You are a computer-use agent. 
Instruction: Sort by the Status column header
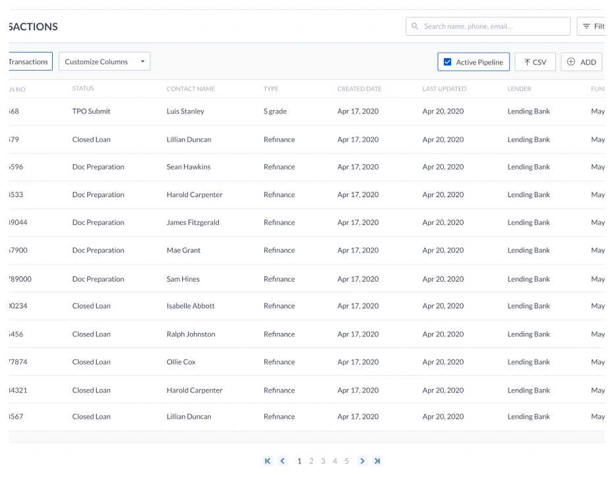83,89
